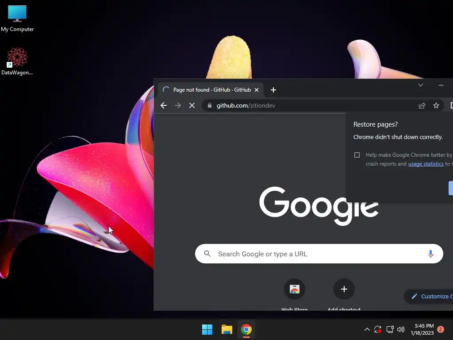Open the tab search dropdown chevron

point(421,85)
